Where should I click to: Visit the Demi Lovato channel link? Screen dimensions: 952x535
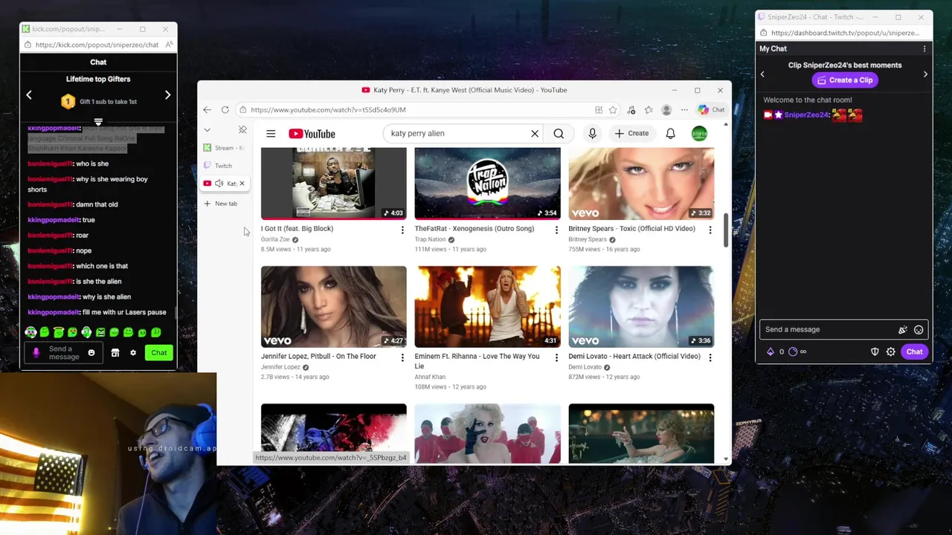(585, 367)
